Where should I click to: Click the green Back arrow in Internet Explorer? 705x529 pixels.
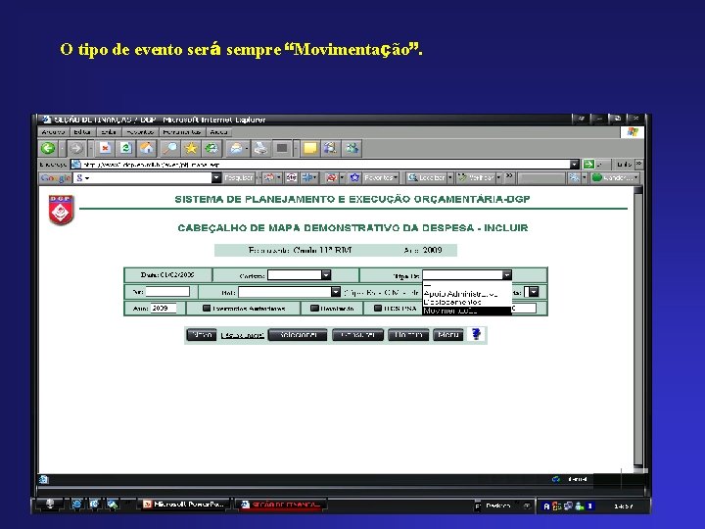point(48,148)
